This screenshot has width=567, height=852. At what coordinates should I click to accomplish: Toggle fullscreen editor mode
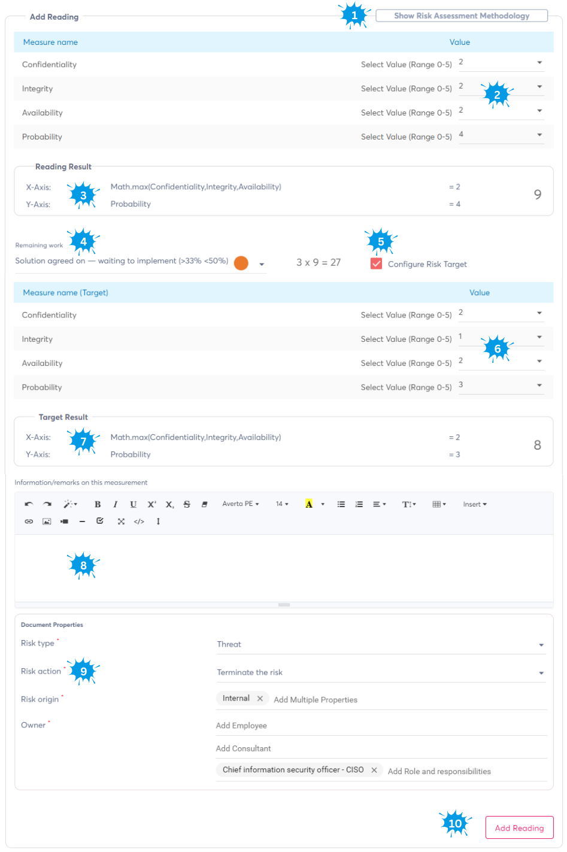[121, 521]
